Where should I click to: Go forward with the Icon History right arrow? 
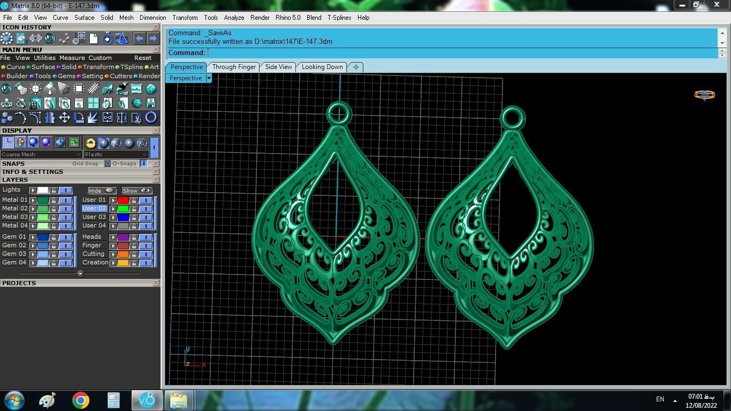click(153, 39)
